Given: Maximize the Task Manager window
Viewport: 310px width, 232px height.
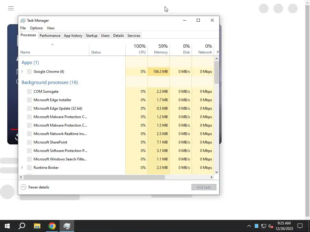Looking at the screenshot, I should click(x=198, y=20).
